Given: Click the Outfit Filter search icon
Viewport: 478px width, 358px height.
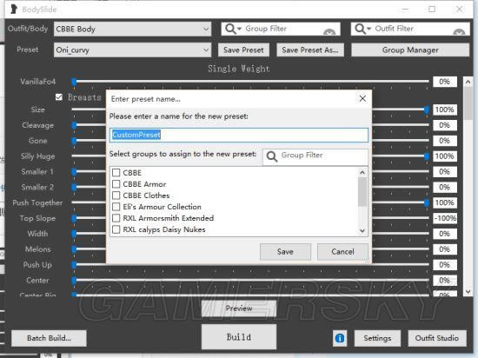Looking at the screenshot, I should [x=361, y=29].
